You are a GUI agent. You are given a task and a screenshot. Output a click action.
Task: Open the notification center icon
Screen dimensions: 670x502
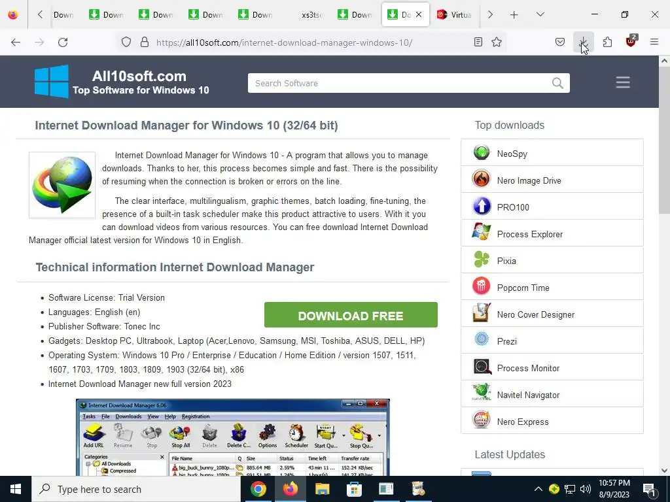(x=650, y=490)
